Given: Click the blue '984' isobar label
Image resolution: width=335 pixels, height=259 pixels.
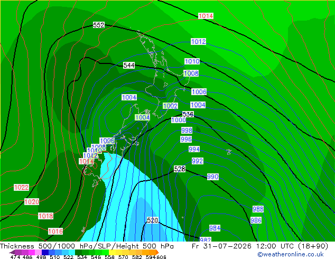Looking at the screenshot, I should point(215,228).
